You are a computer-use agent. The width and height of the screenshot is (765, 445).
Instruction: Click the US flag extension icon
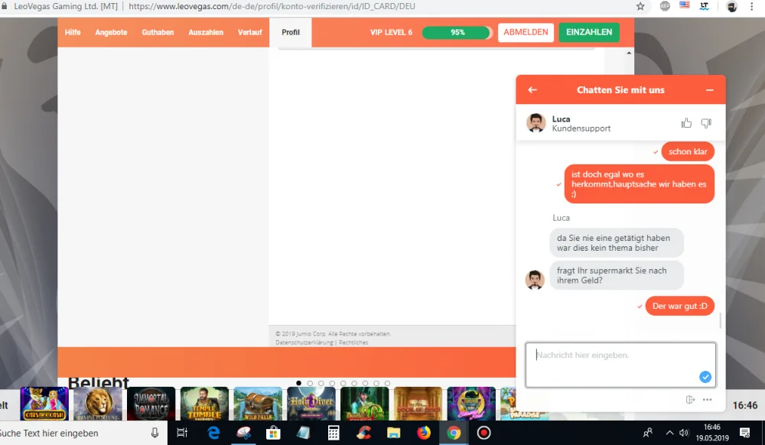pos(684,5)
